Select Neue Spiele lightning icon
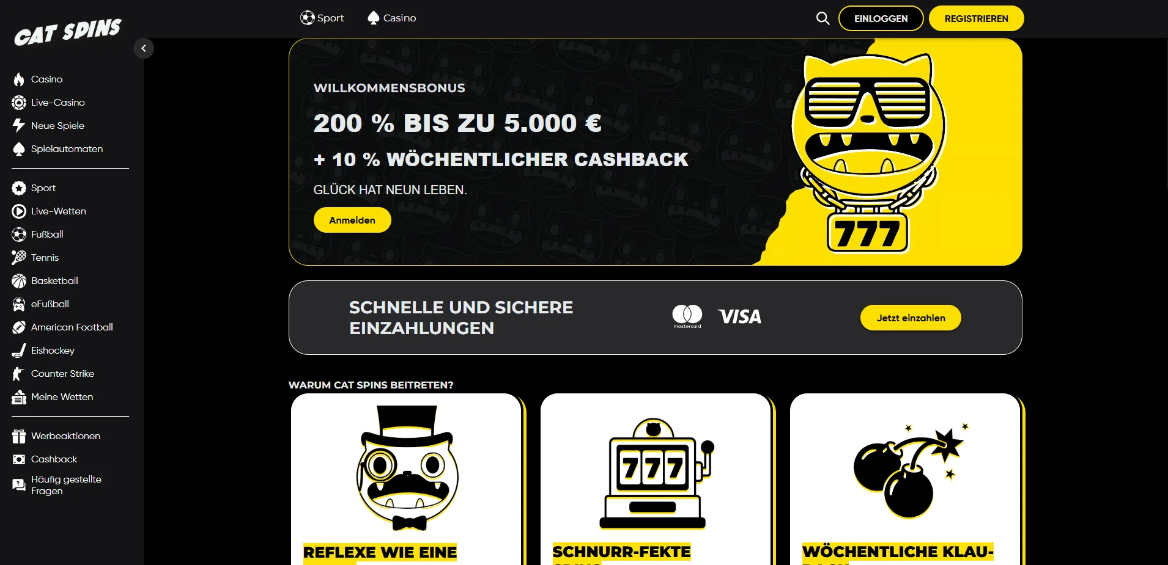 click(19, 126)
